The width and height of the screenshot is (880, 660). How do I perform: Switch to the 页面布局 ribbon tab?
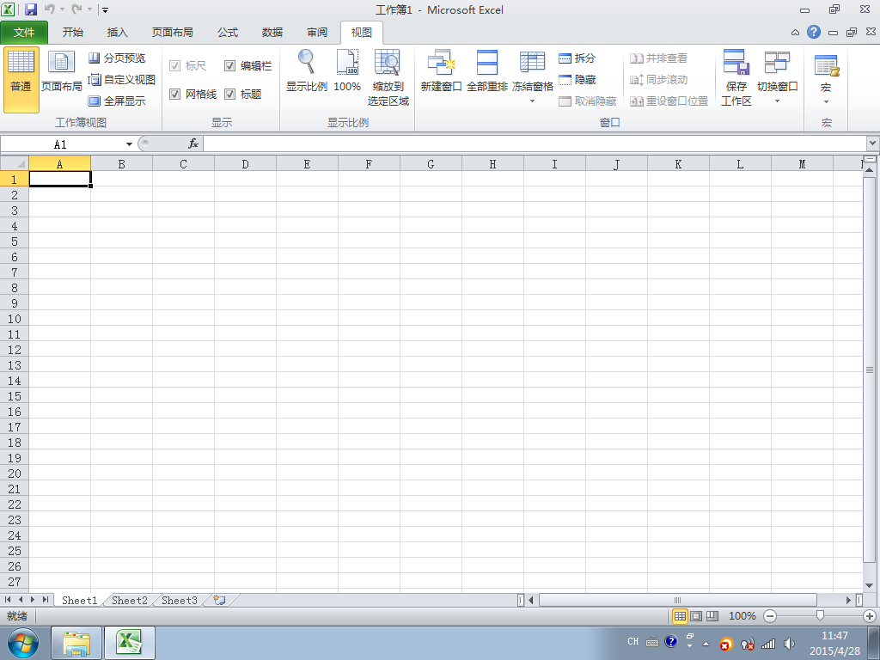(172, 33)
